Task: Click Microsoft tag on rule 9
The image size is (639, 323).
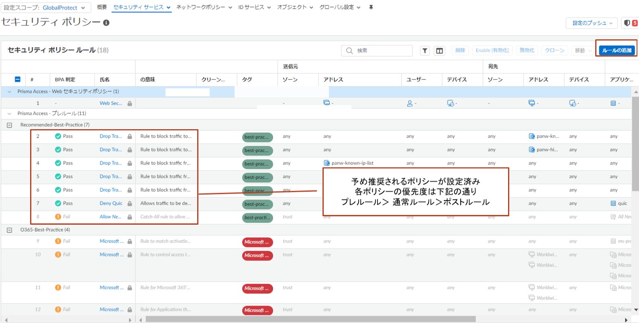Action: click(x=257, y=242)
